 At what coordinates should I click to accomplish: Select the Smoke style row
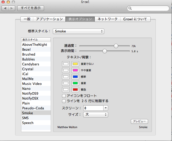click(x=36, y=113)
